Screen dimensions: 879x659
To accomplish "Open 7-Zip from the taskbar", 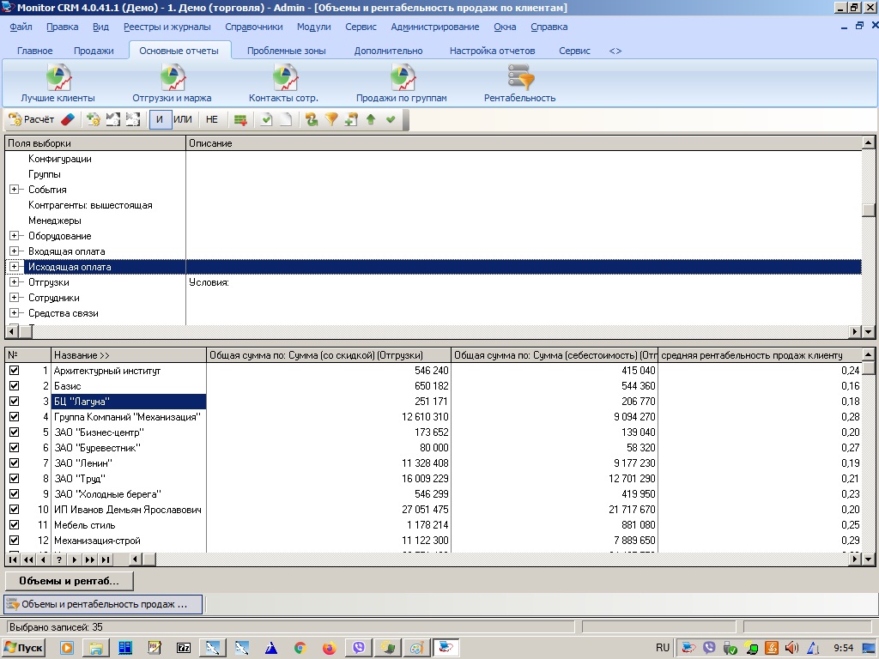I will tap(184, 648).
